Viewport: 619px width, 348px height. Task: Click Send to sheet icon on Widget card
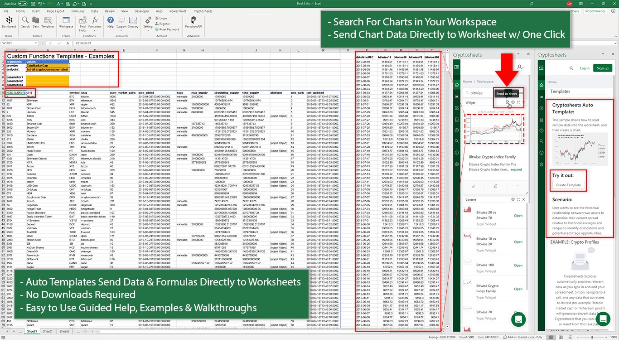tap(508, 102)
